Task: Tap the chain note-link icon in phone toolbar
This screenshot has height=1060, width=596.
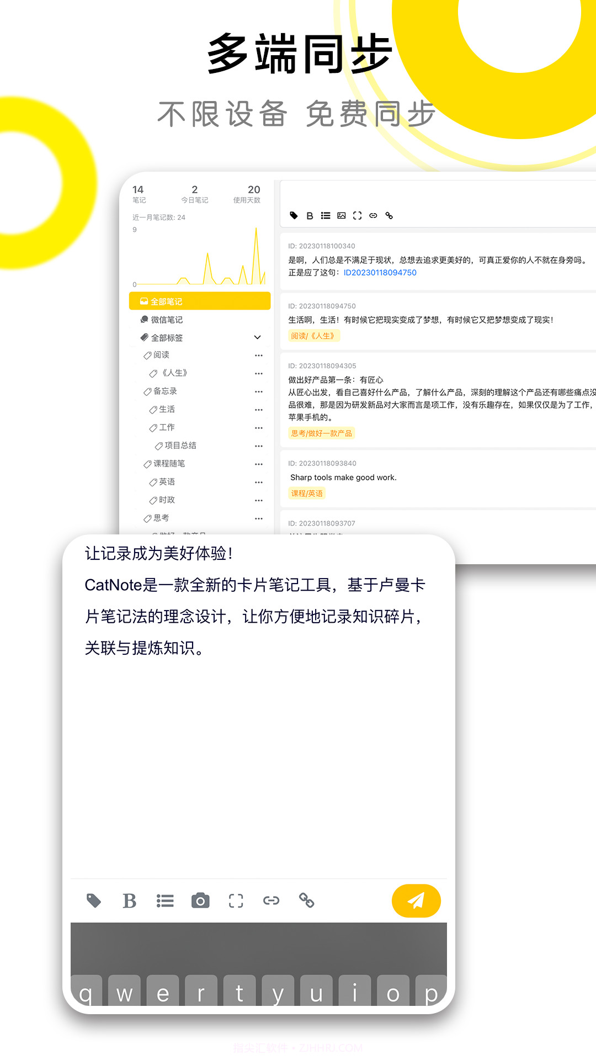Action: point(306,901)
